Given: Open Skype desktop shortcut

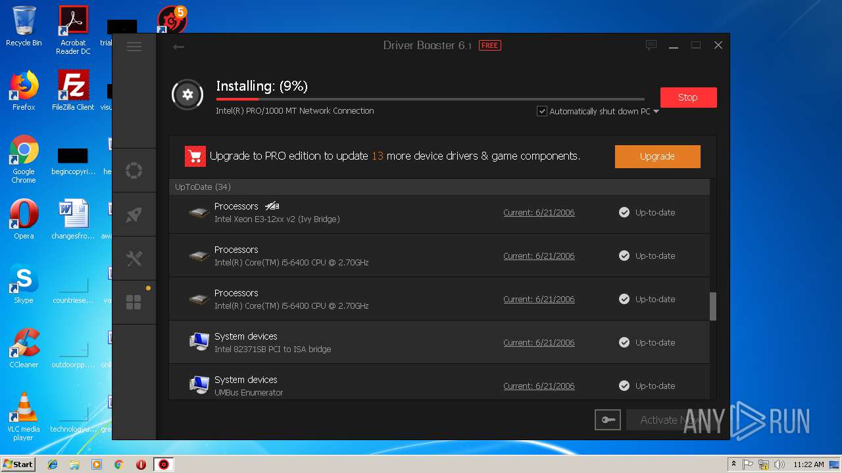Looking at the screenshot, I should pyautogui.click(x=24, y=284).
